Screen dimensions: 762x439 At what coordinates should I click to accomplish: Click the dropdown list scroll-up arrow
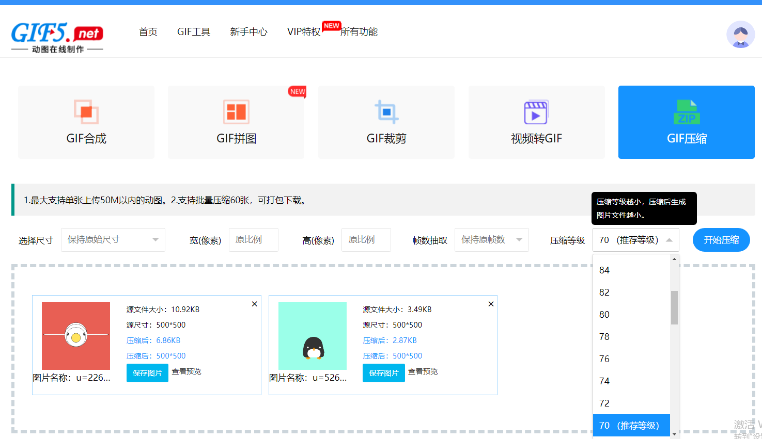tap(674, 259)
